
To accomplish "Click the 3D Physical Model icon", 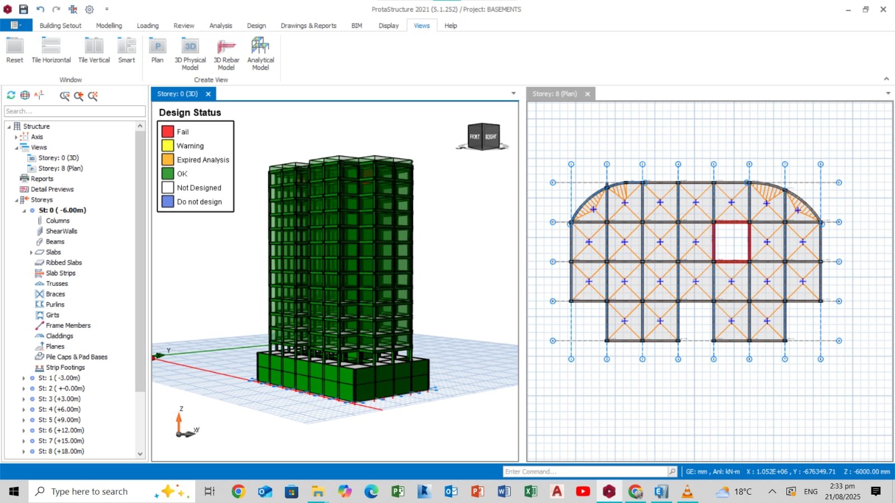I will 190,47.
